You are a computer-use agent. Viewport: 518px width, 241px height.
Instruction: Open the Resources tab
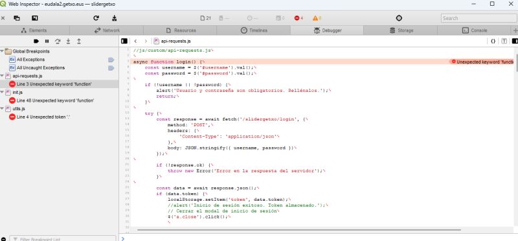181,30
